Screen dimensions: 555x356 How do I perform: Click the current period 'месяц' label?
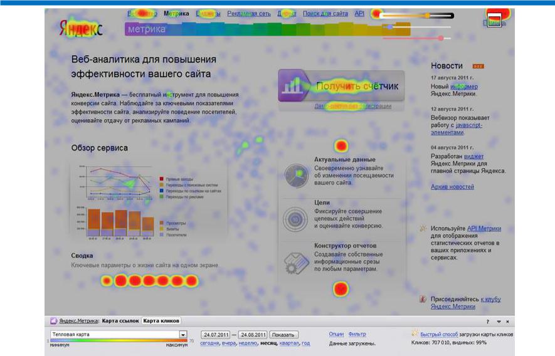coord(268,343)
